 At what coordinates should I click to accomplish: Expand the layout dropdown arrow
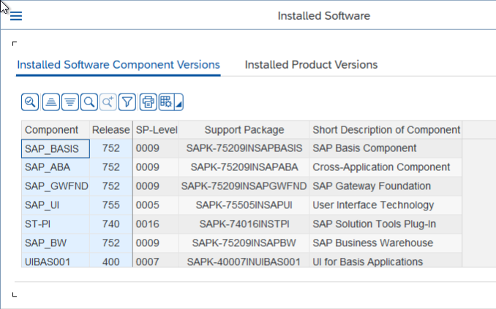(x=179, y=102)
